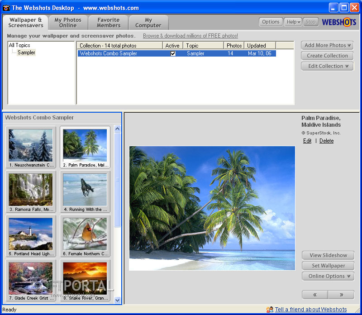Click the Delete link for Palm Paradise
The height and width of the screenshot is (315, 362).
pos(326,141)
